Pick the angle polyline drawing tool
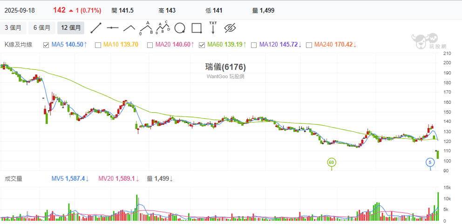The height and width of the screenshot is (224, 462). click(129, 28)
